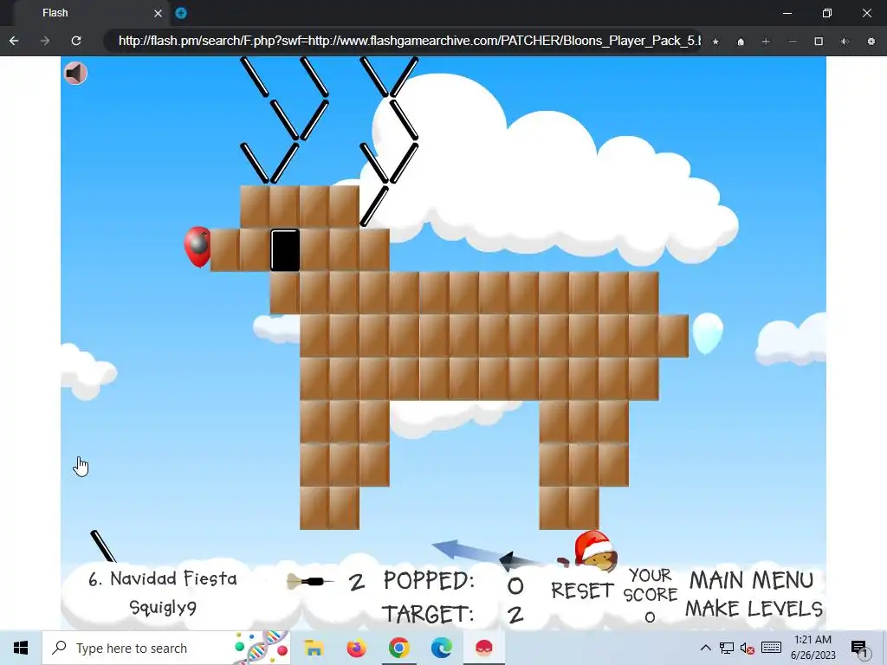Open the notification center icon
The height and width of the screenshot is (665, 887).
858,648
